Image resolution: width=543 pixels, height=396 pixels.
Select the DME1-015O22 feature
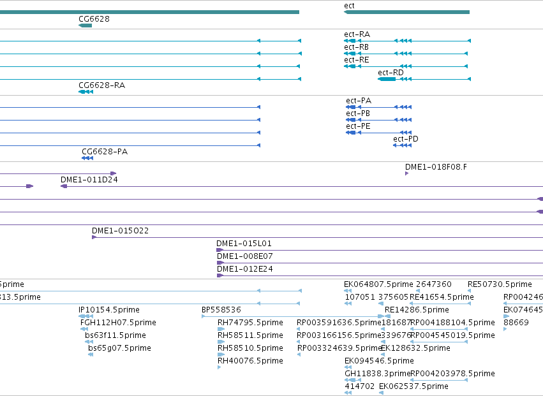[x=120, y=231]
